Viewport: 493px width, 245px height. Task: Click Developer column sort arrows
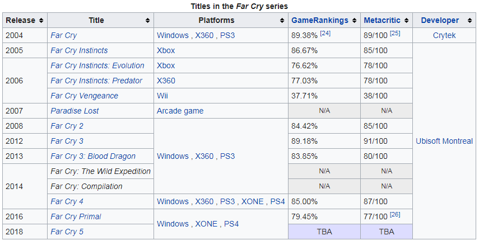(469, 21)
